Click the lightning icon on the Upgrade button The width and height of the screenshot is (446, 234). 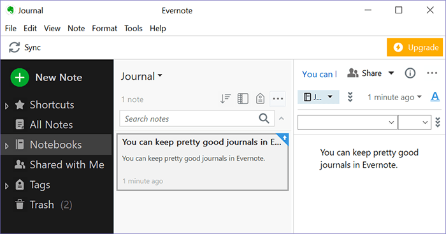point(398,47)
